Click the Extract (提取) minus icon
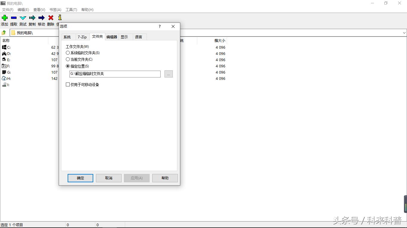 (14, 18)
